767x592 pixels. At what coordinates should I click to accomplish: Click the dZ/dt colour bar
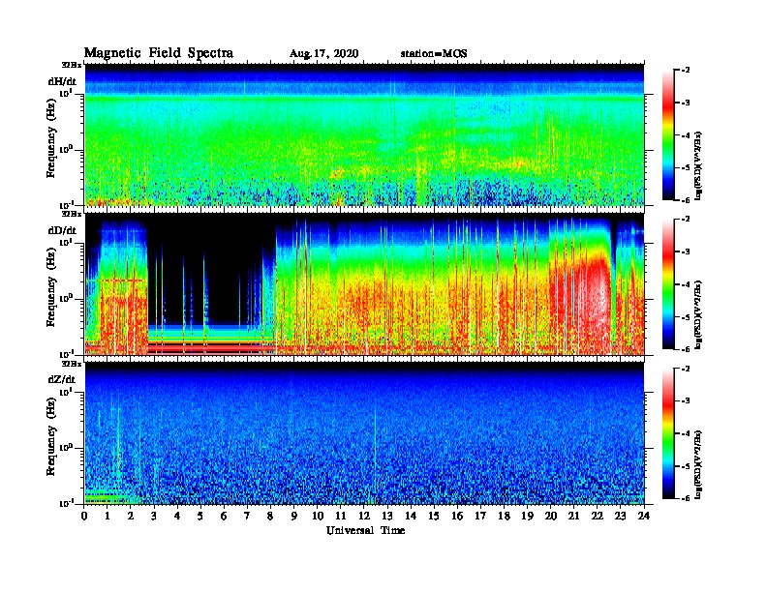click(668, 433)
